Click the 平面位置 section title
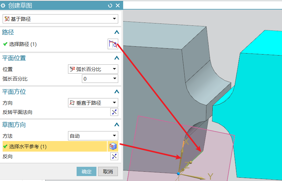 point(14,58)
